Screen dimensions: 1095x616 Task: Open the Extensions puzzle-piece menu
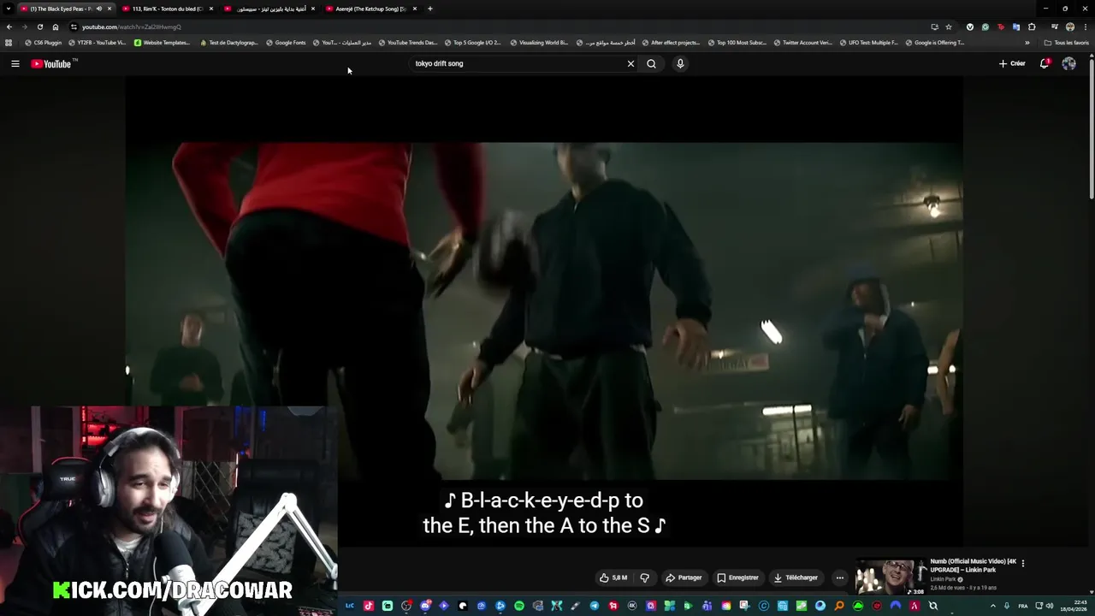click(x=1032, y=27)
